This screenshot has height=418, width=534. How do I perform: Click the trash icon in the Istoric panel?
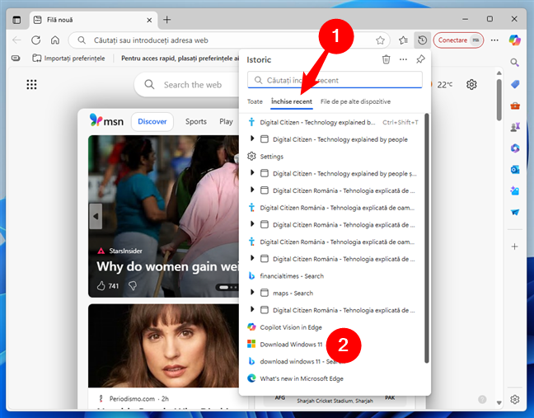[x=386, y=59]
